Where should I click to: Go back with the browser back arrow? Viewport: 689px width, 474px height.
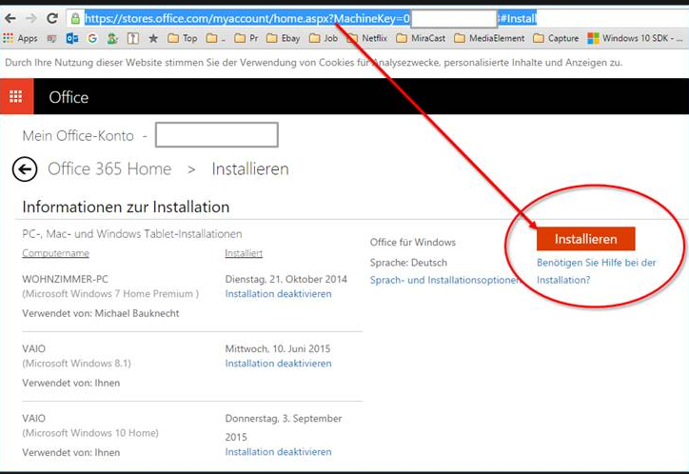pos(10,18)
